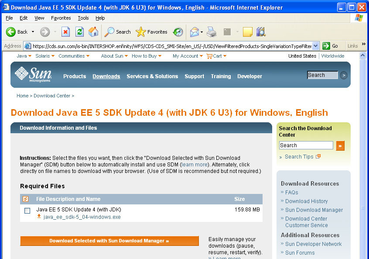Click the Stop loading toolbar icon
This screenshot has width=369, height=259.
65,32
